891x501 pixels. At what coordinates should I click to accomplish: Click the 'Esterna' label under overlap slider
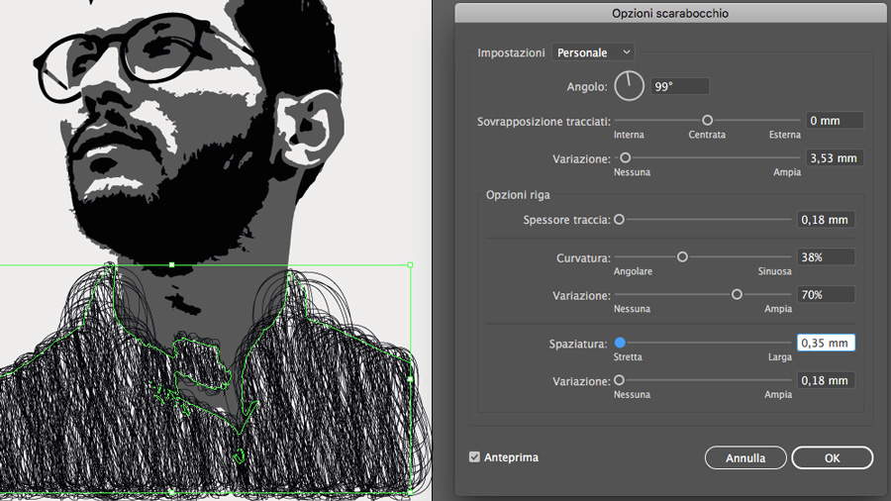tap(785, 135)
